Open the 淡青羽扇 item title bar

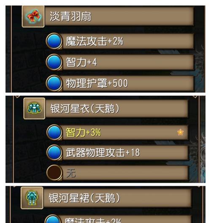pos(119,16)
